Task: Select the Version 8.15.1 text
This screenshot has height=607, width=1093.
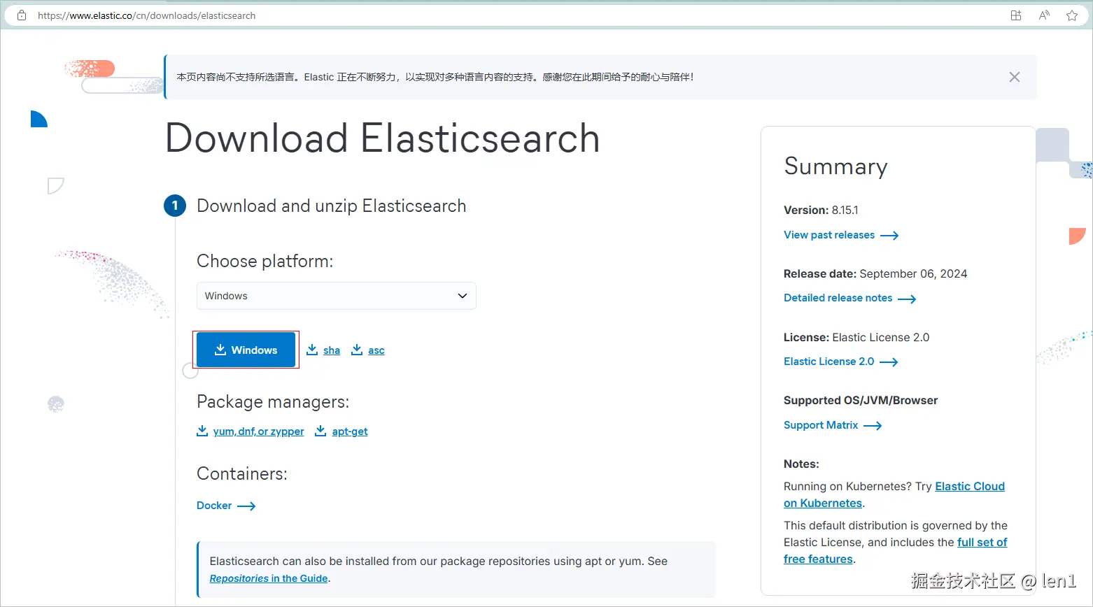Action: pos(821,210)
